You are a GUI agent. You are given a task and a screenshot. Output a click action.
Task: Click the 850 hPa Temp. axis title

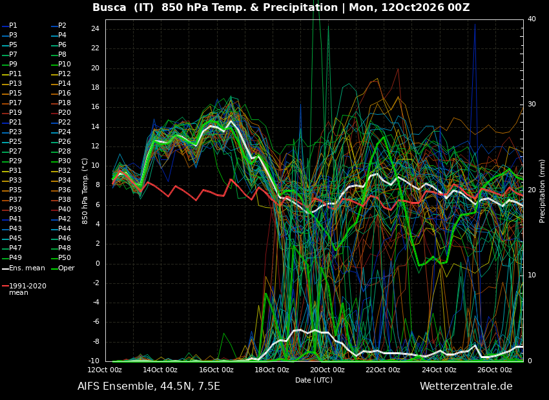[85, 191]
